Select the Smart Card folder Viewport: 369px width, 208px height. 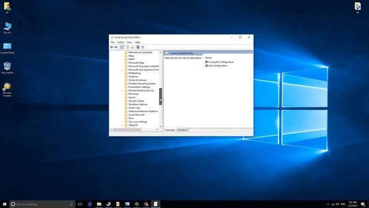[x=132, y=108]
